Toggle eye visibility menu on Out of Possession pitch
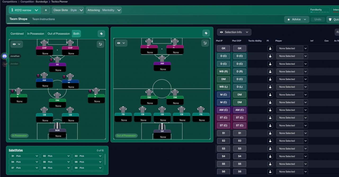 click(x=121, y=43)
